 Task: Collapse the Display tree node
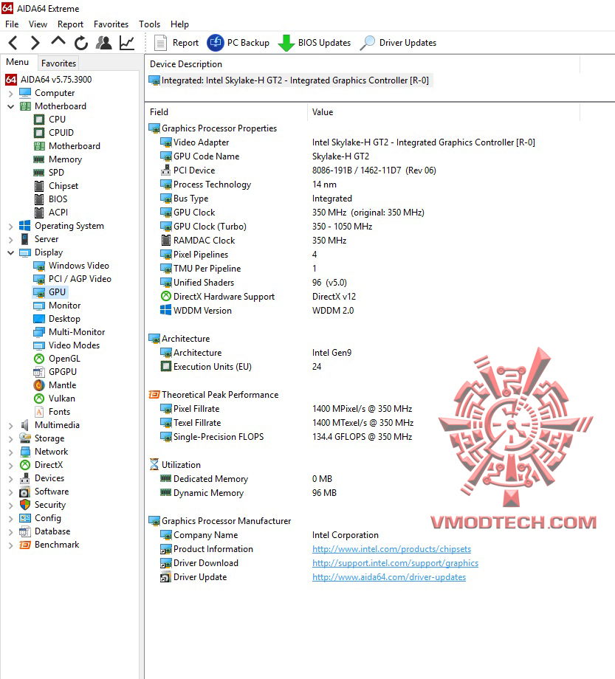pyautogui.click(x=11, y=252)
